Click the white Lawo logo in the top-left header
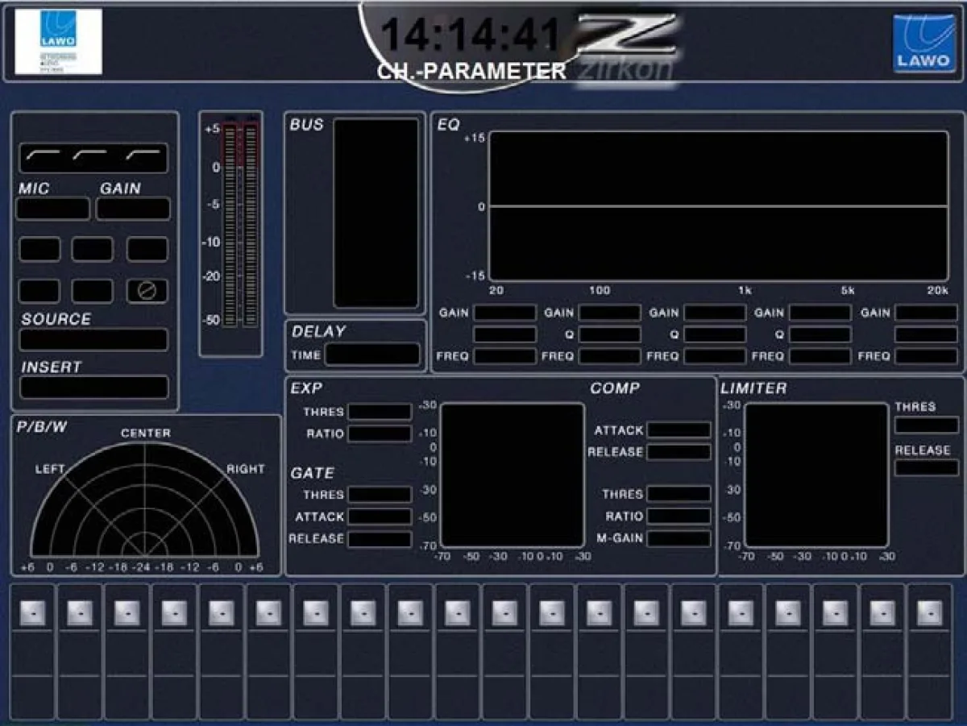This screenshot has height=726, width=967. coord(59,41)
